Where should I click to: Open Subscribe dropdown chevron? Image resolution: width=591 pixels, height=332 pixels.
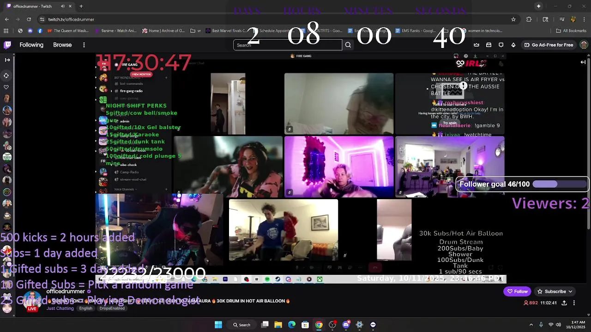[x=570, y=291]
